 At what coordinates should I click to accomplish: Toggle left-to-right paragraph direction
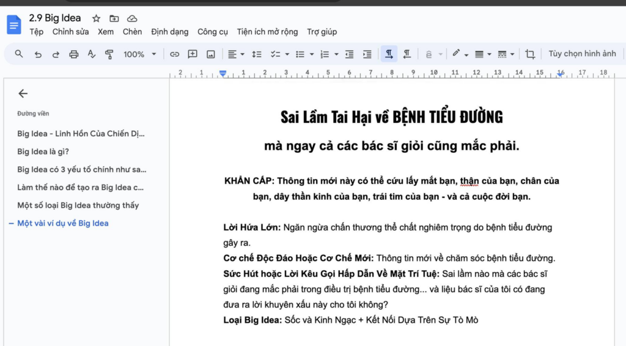point(389,54)
